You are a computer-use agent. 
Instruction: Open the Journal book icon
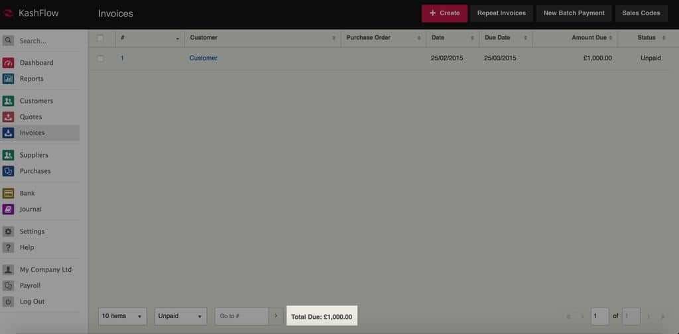point(8,209)
